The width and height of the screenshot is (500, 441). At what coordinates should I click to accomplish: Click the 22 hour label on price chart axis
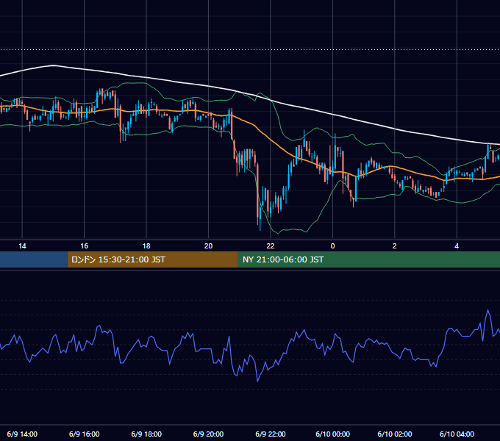(271, 246)
